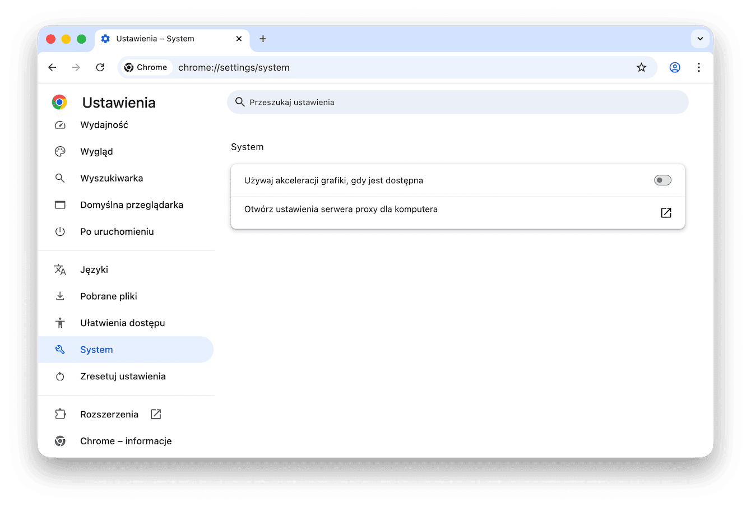This screenshot has height=507, width=751.
Task: Click the back navigation arrow
Action: (52, 67)
